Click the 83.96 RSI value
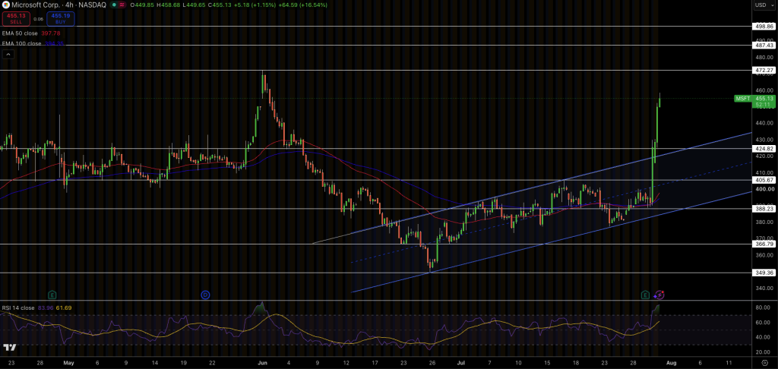Screen dimensions: 778x369 [x=45, y=308]
